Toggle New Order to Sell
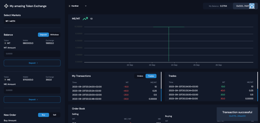The height and width of the screenshot is (123, 260). (55, 115)
